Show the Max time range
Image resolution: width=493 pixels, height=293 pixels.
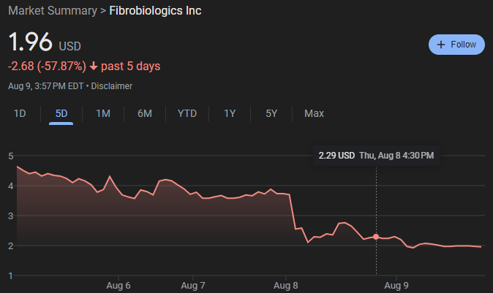(314, 113)
